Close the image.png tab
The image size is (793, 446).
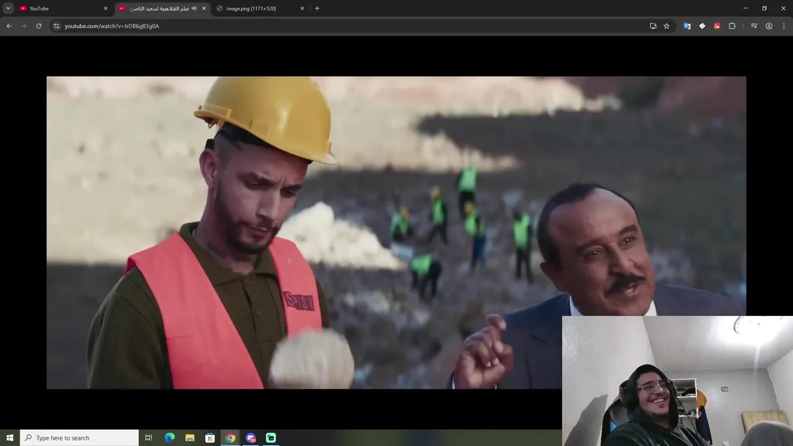point(302,8)
